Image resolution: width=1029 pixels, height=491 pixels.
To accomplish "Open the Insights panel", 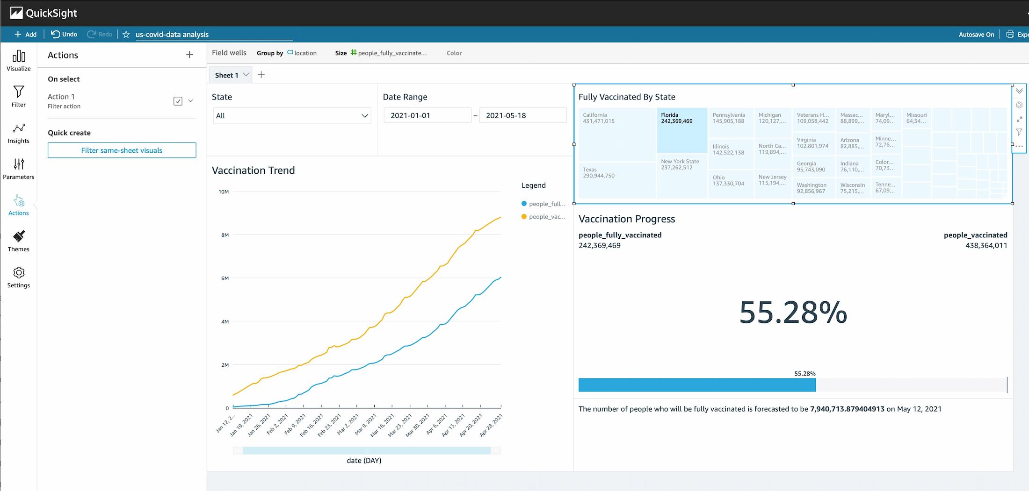I will [x=18, y=133].
